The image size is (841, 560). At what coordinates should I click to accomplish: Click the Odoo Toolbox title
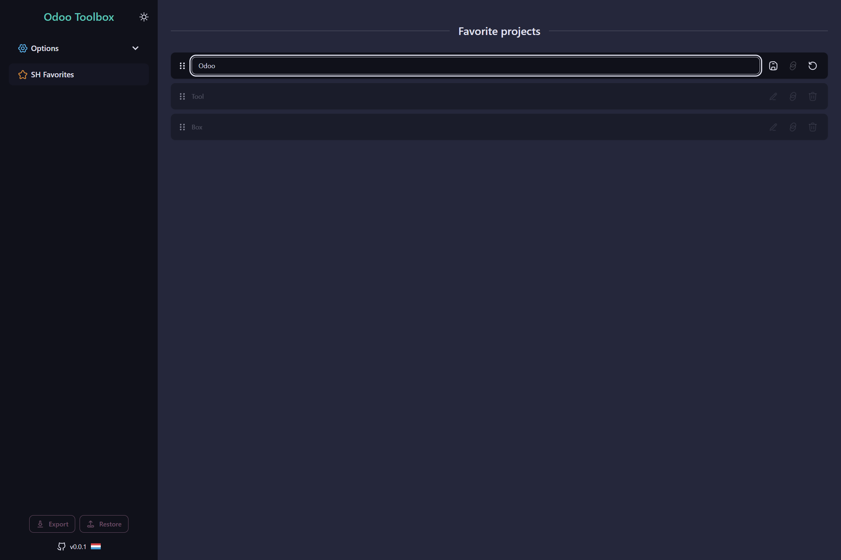pyautogui.click(x=79, y=17)
